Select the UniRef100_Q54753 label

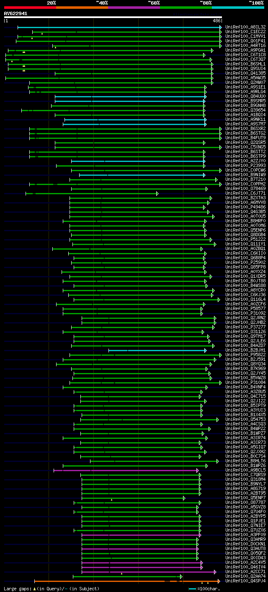click(245, 420)
